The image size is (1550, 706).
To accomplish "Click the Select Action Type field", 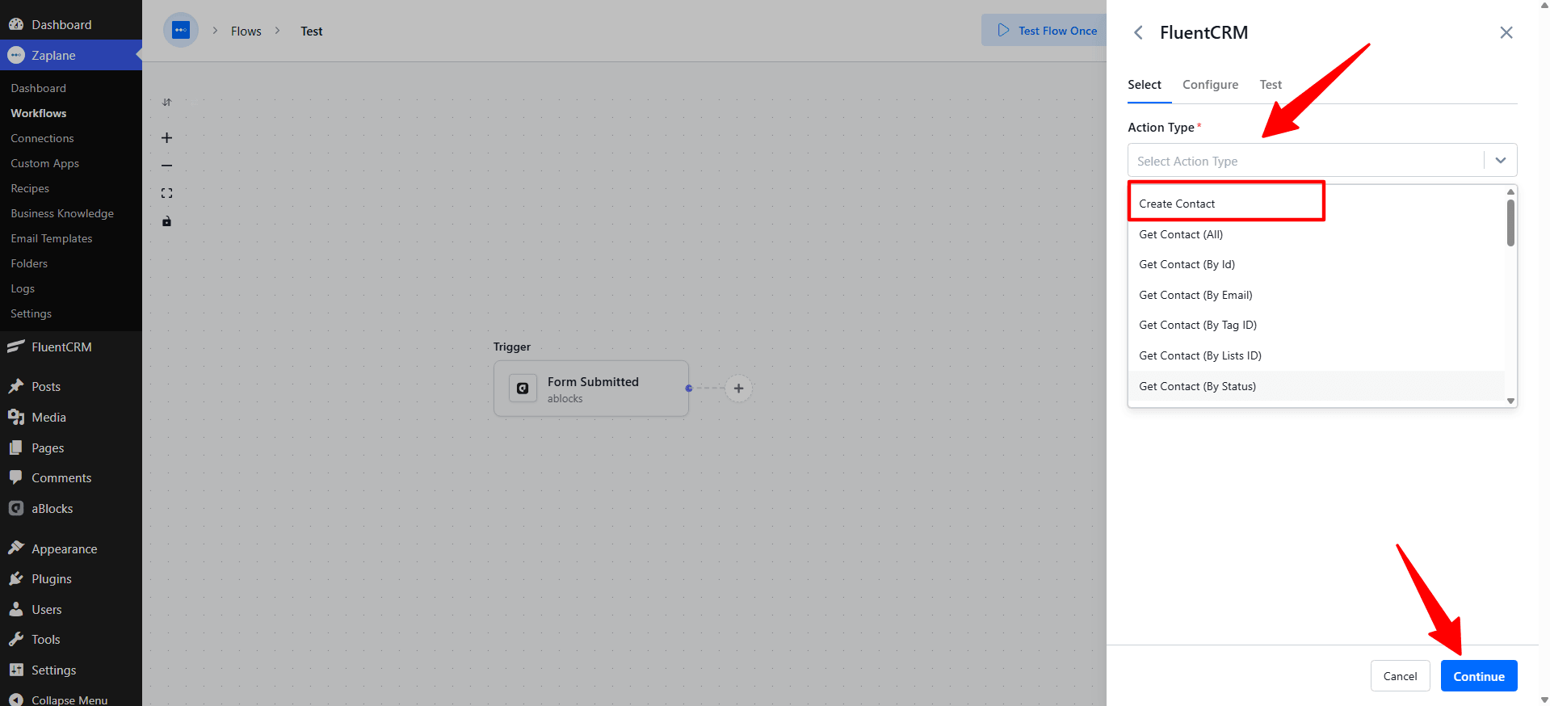I will click(1322, 160).
